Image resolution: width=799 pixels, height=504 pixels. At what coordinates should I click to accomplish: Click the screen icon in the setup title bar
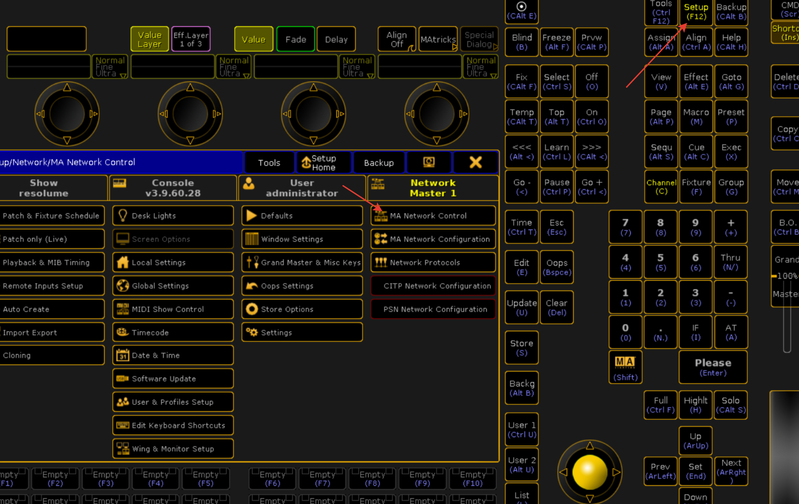[429, 162]
